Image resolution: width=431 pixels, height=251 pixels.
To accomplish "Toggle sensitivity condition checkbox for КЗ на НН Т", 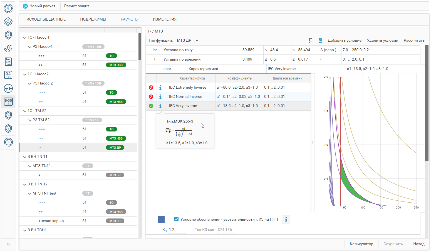I will pyautogui.click(x=176, y=219).
